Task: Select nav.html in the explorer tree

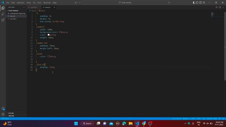Action: (13, 19)
